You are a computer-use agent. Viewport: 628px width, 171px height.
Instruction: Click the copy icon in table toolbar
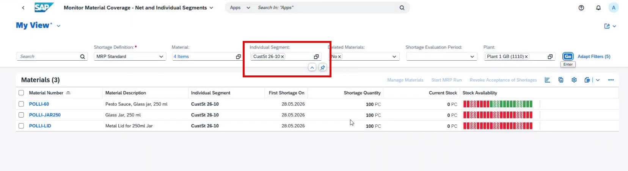(x=561, y=80)
